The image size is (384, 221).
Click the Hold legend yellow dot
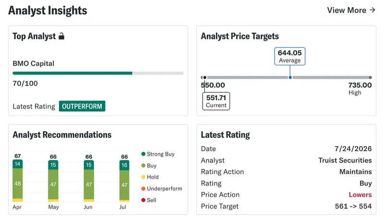point(143,177)
